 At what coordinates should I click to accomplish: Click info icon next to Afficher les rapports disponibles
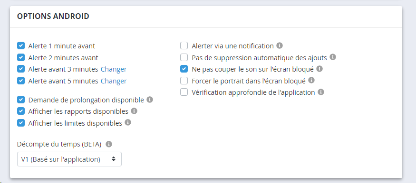(x=134, y=111)
